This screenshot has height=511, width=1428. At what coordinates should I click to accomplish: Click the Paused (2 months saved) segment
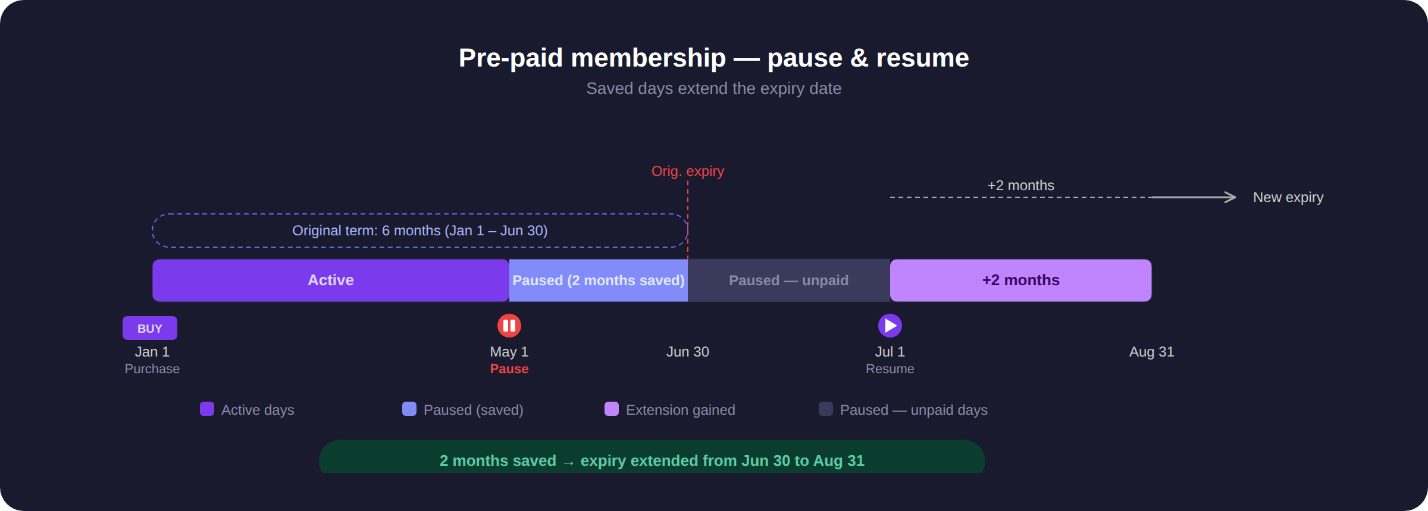[599, 280]
